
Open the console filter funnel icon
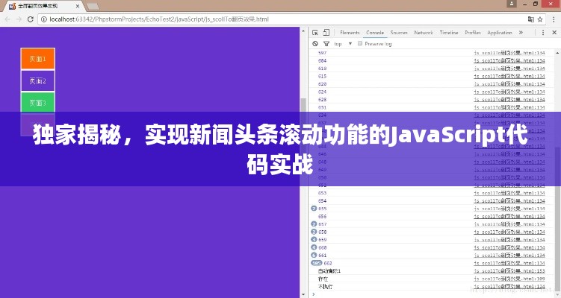coord(326,44)
